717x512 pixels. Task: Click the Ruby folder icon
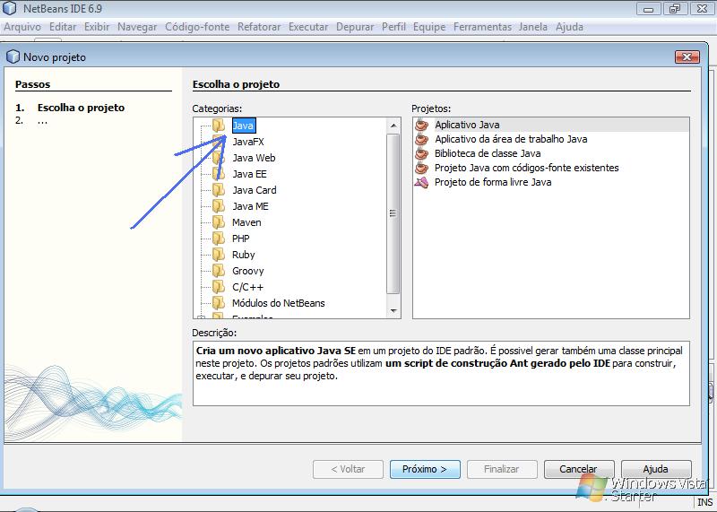219,255
